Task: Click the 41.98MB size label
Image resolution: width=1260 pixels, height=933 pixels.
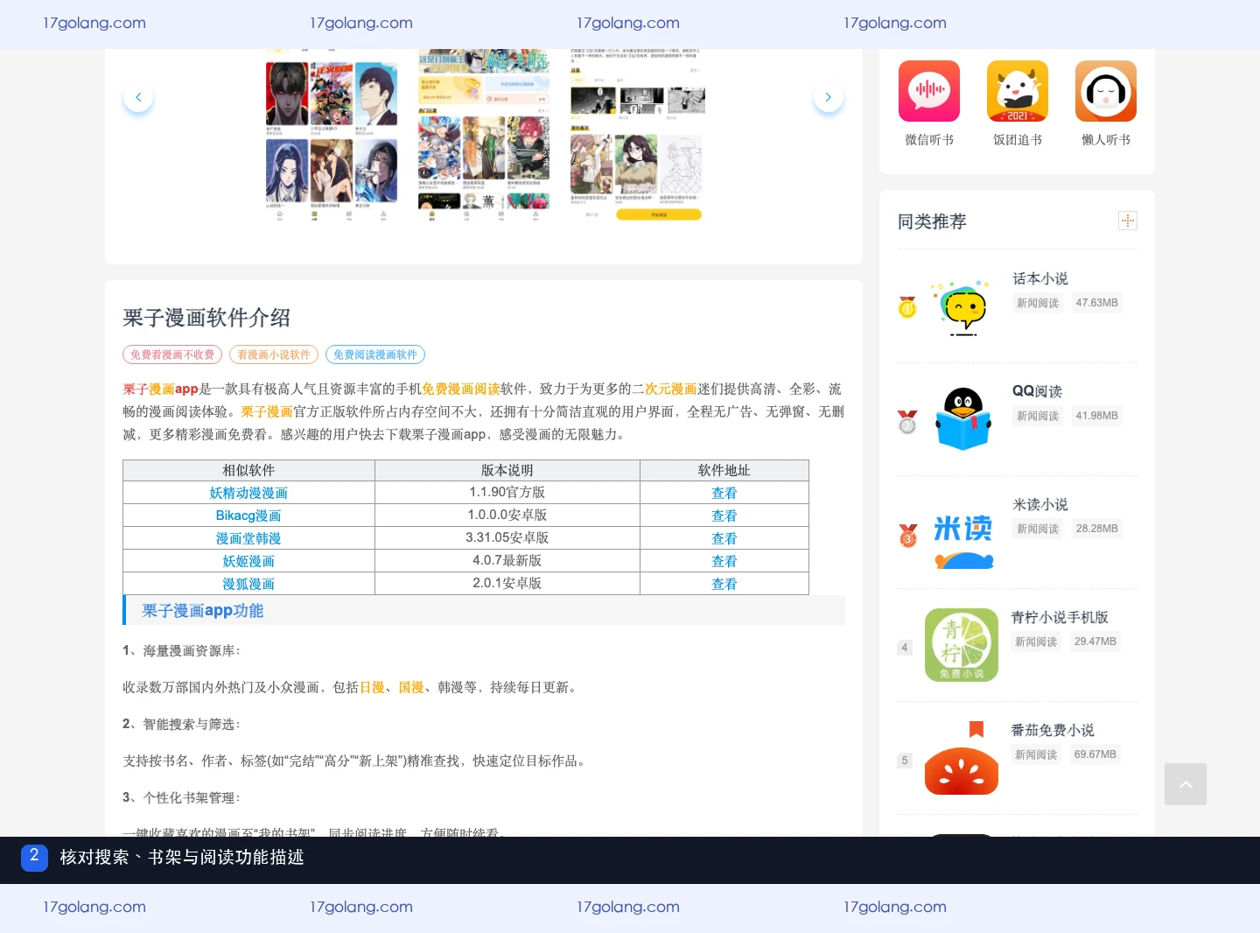Action: pos(1097,416)
